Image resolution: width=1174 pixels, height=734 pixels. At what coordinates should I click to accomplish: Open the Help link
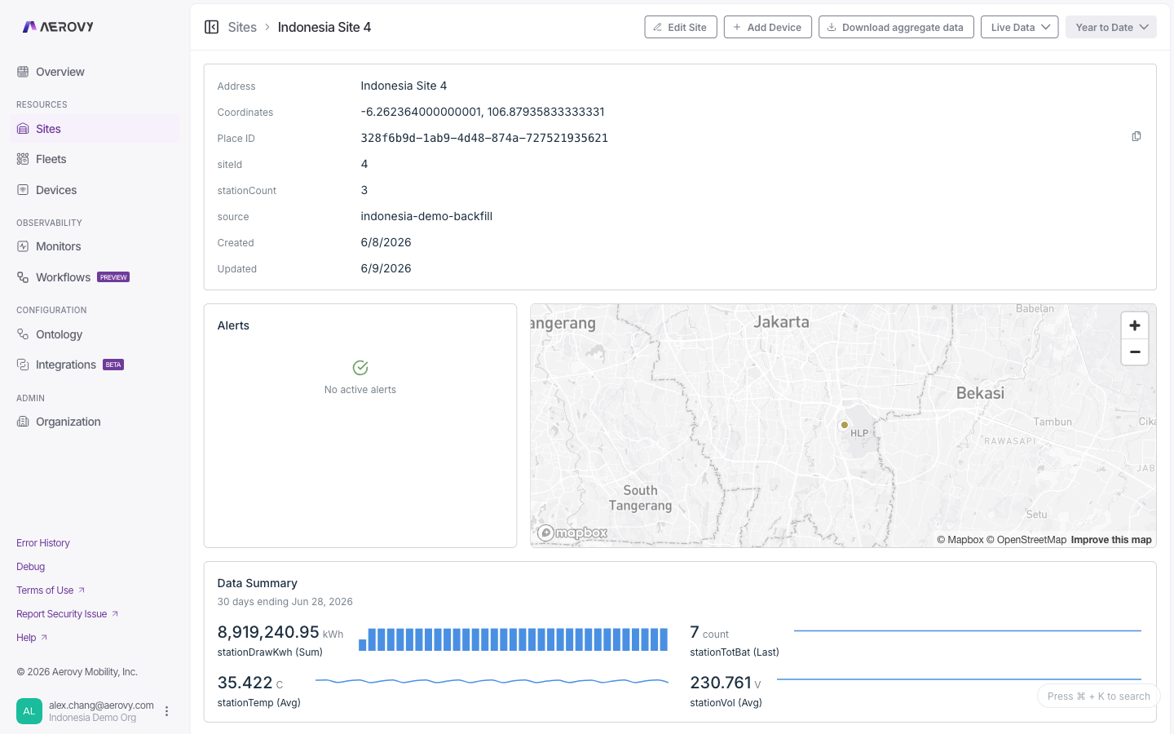pyautogui.click(x=32, y=638)
